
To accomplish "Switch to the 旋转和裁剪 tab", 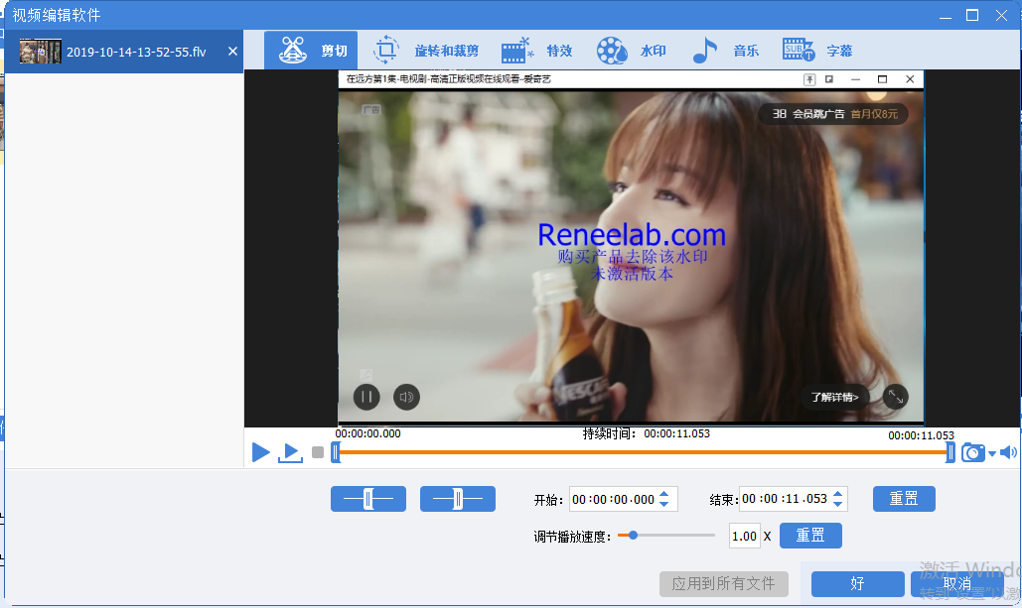I will [425, 51].
